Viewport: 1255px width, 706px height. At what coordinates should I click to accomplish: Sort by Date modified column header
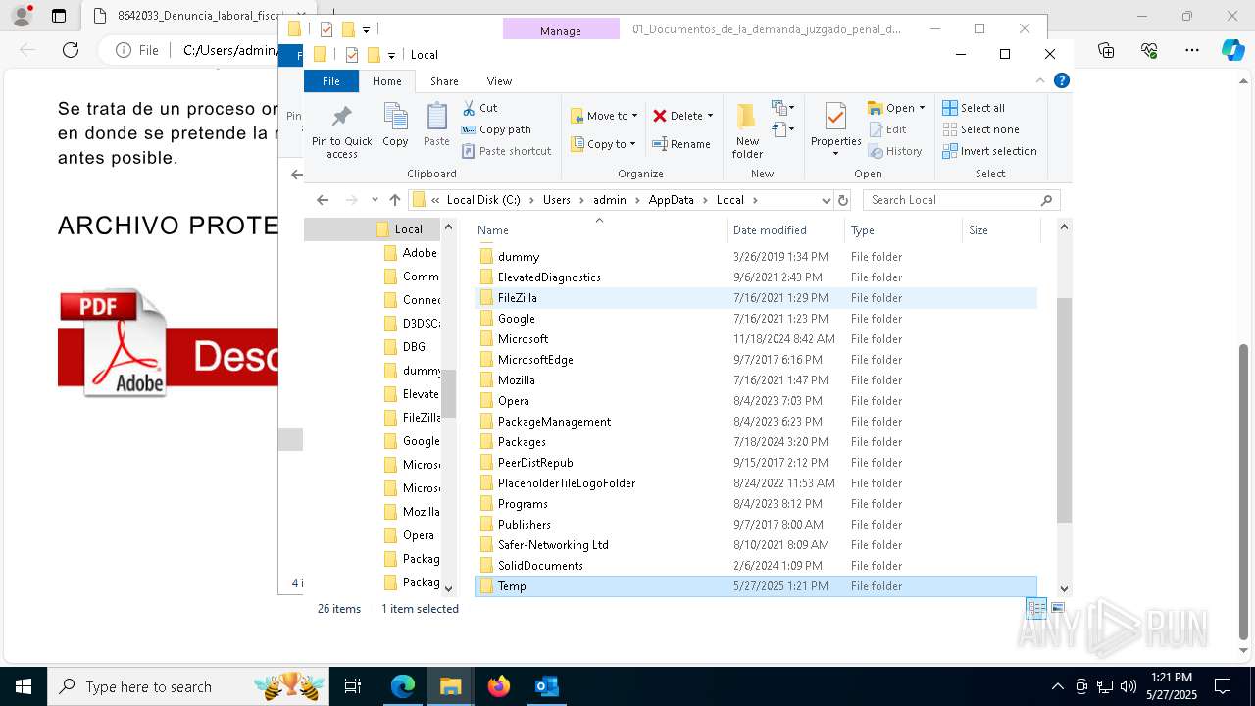[785, 230]
